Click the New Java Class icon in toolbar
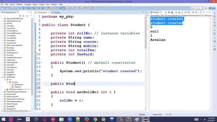This screenshot has width=217, height=122. point(43,8)
